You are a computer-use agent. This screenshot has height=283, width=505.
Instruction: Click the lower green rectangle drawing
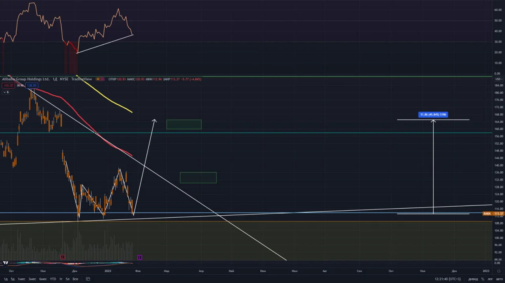click(x=198, y=178)
